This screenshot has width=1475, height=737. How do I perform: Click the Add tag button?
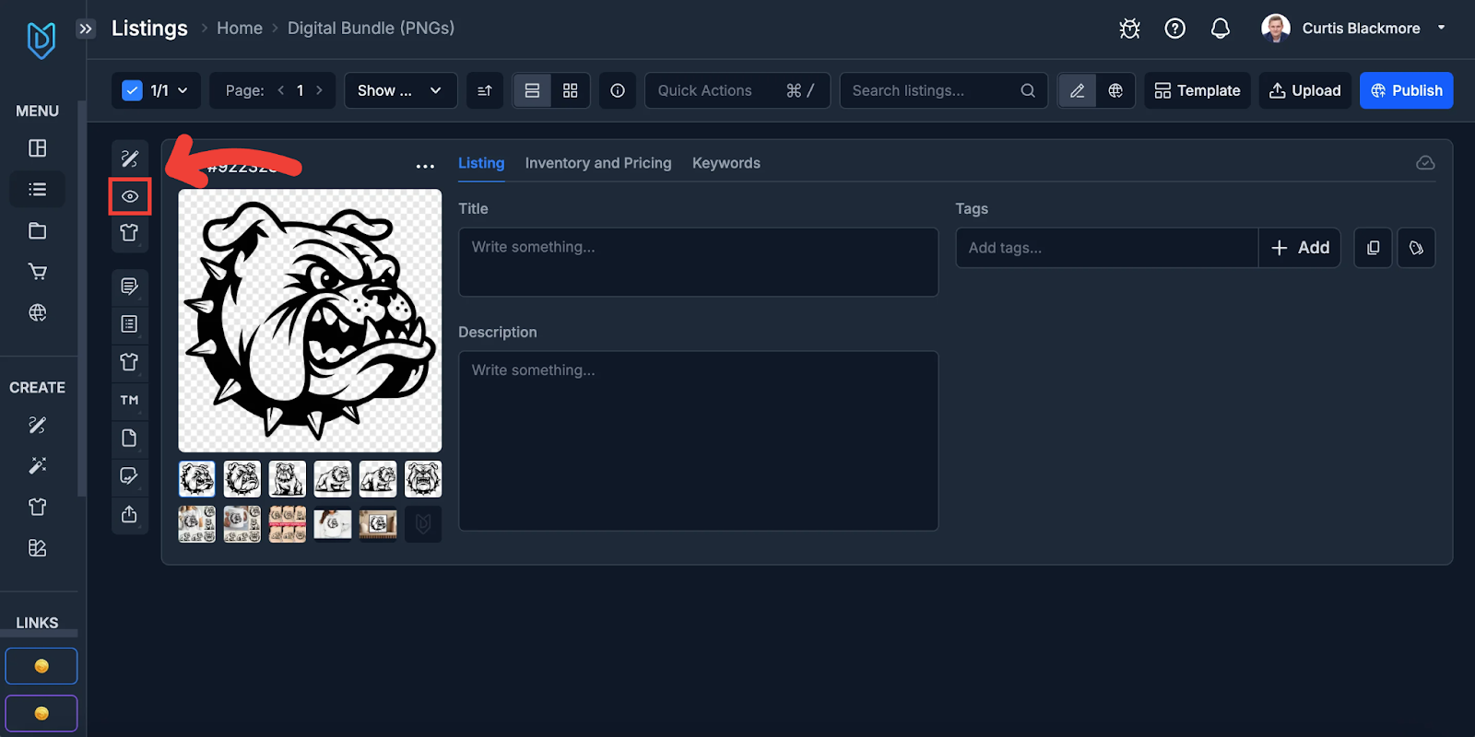(1300, 248)
